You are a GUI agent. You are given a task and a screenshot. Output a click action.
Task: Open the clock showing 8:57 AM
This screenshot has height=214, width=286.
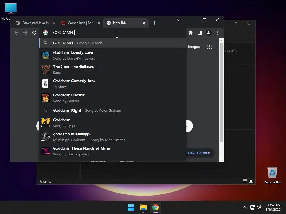coord(273,207)
